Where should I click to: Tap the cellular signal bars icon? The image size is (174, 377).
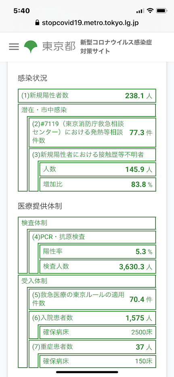pos(140,11)
